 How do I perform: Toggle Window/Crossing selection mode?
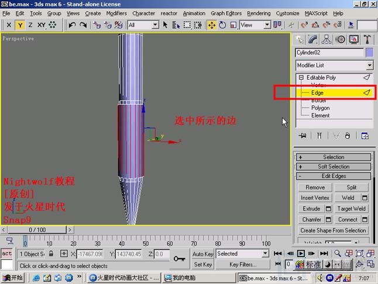pyautogui.click(x=198, y=25)
